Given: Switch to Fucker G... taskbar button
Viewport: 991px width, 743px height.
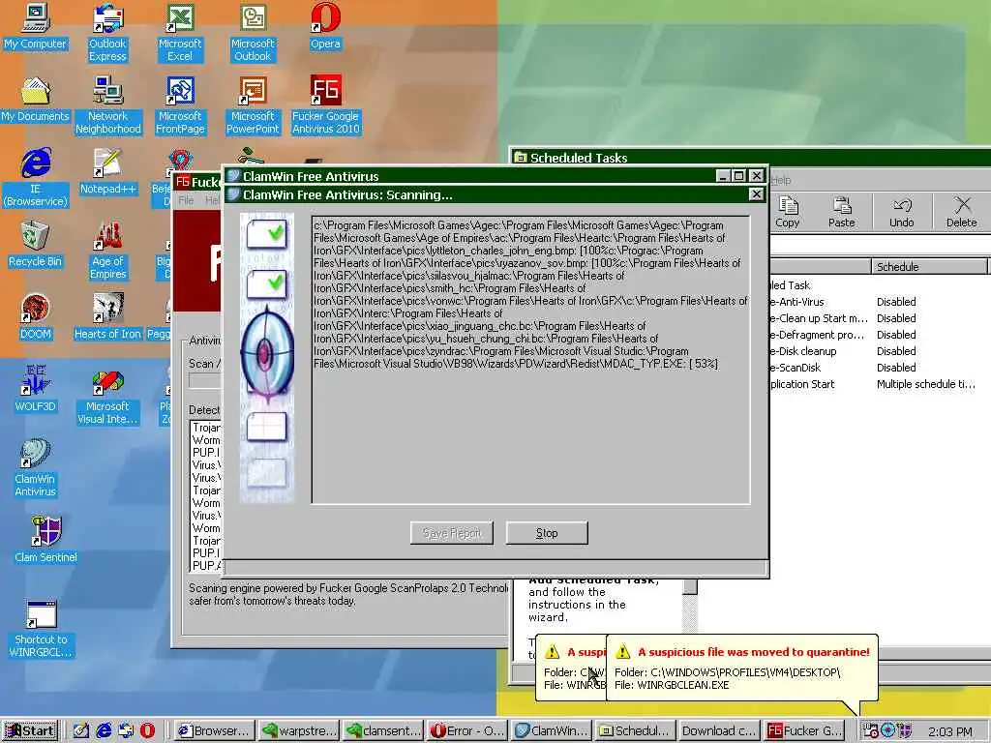Looking at the screenshot, I should [x=803, y=731].
